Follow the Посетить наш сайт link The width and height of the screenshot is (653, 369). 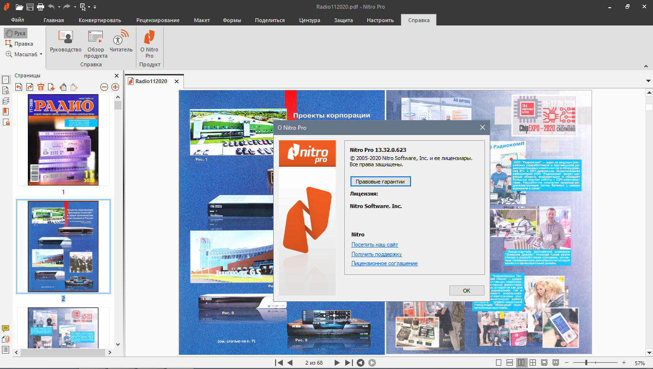(x=375, y=245)
